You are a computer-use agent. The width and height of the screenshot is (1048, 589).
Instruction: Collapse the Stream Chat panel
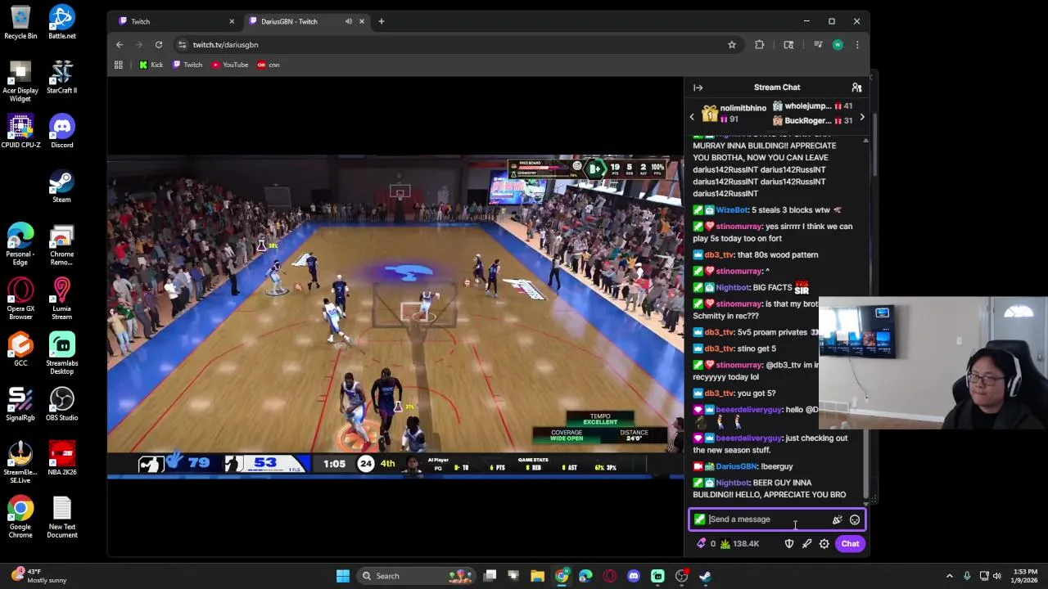(698, 88)
